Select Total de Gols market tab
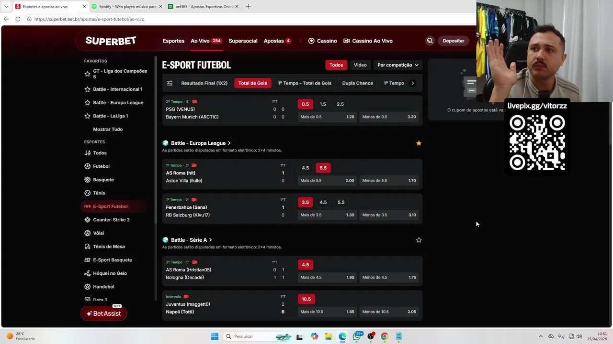The height and width of the screenshot is (344, 613). point(253,83)
